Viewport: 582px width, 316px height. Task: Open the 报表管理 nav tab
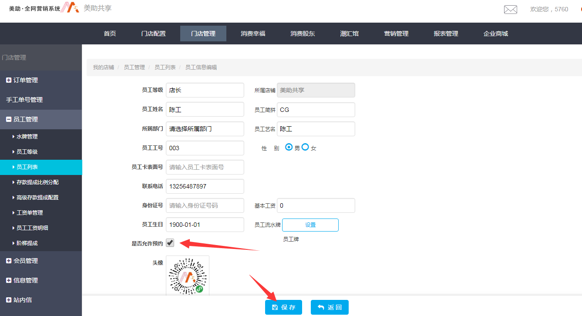click(x=446, y=34)
